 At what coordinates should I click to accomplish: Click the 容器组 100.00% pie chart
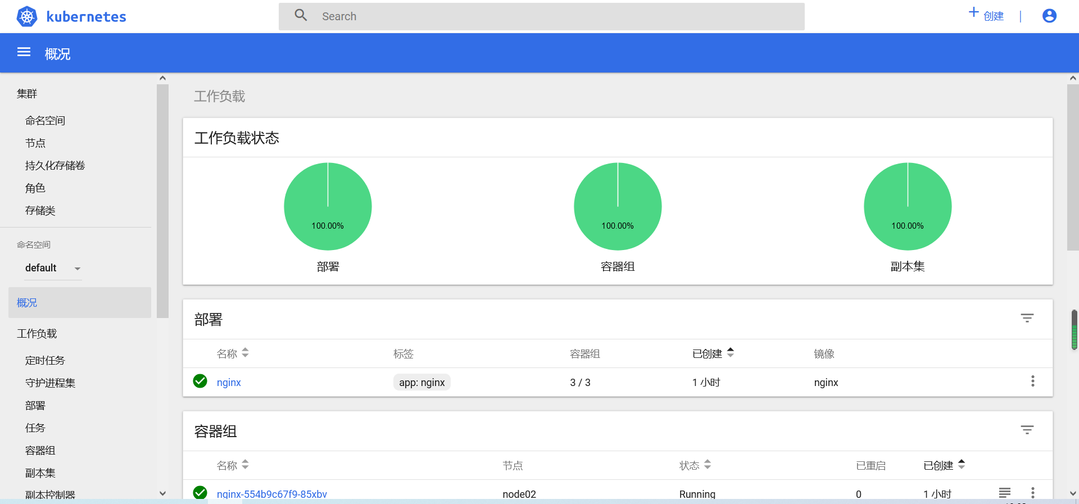pyautogui.click(x=618, y=206)
